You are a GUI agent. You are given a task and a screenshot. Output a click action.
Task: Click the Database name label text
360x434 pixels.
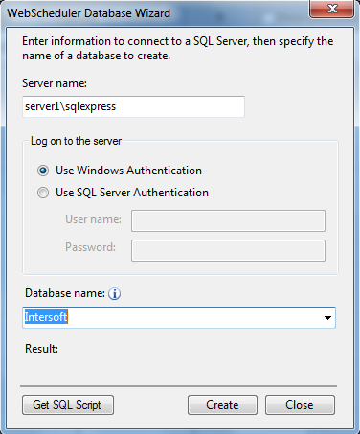65,293
